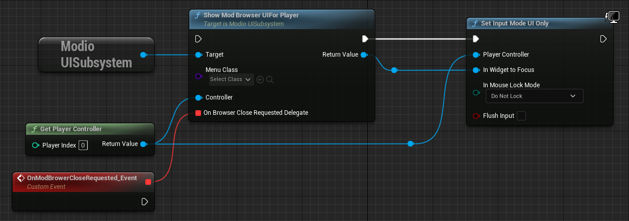Click the Custom Event subtitle text
The height and width of the screenshot is (221, 629).
point(46,187)
